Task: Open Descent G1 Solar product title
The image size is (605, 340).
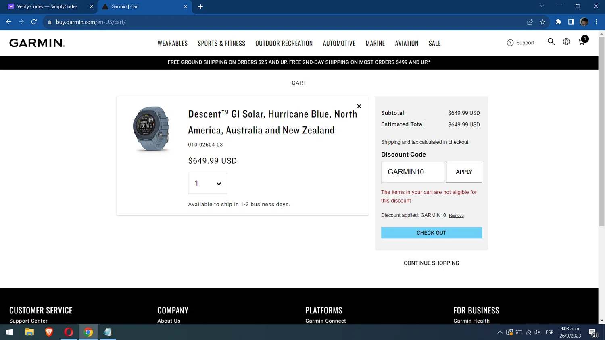Action: click(x=273, y=122)
